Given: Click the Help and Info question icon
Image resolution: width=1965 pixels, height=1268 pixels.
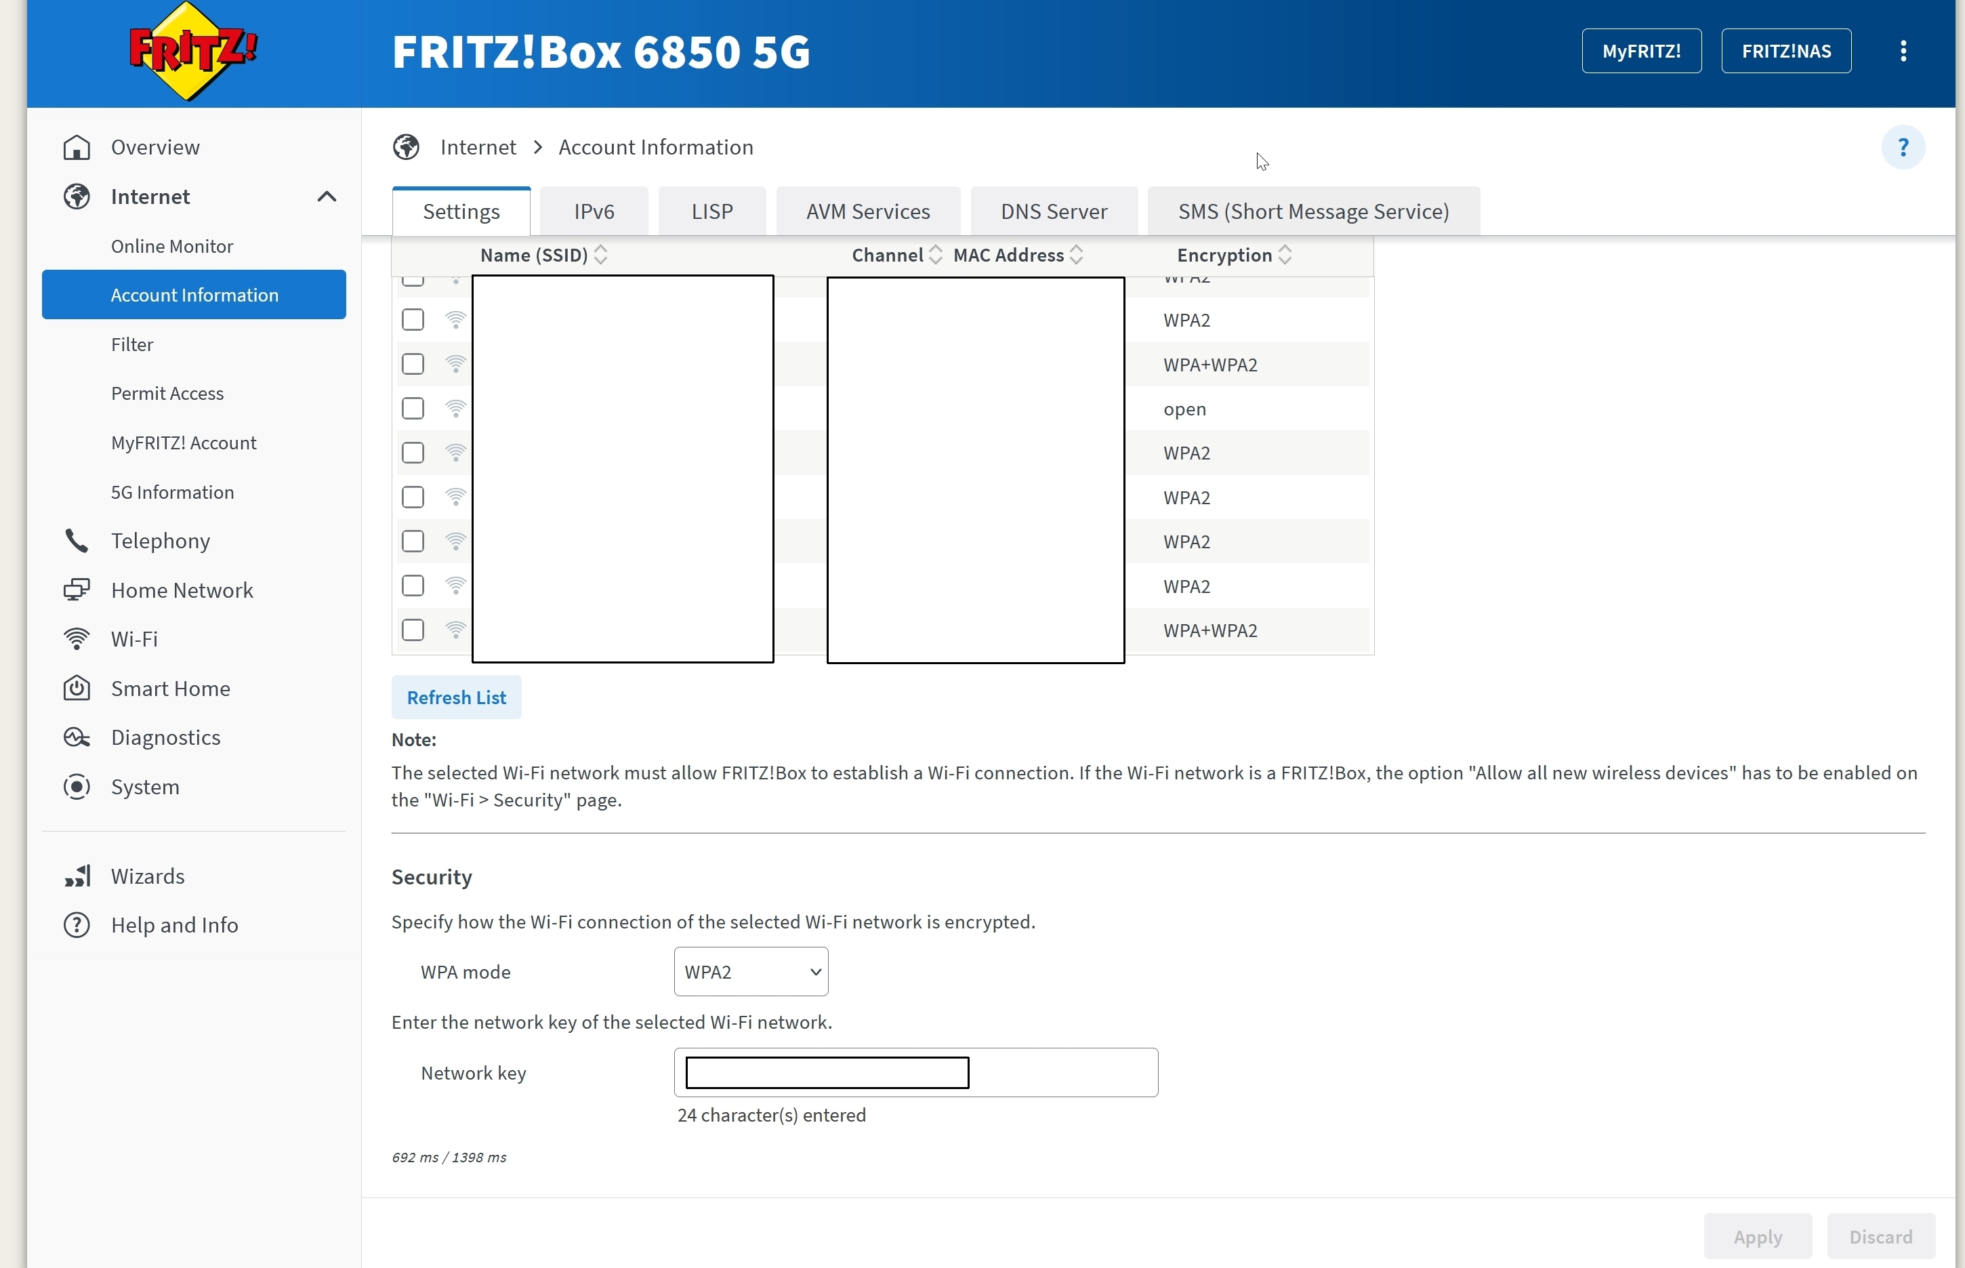Looking at the screenshot, I should (x=77, y=926).
